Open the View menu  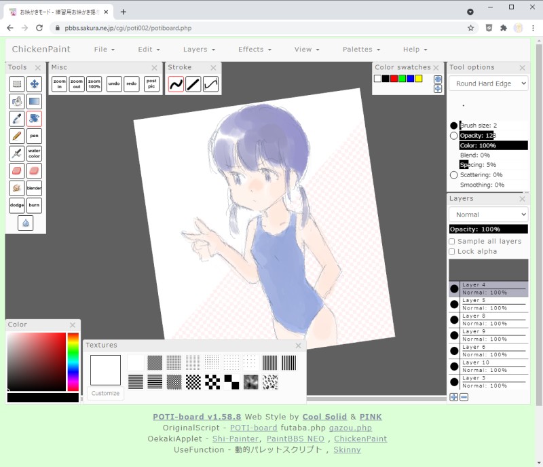tap(307, 50)
